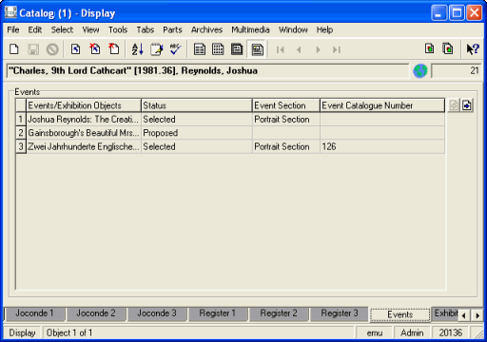Click the Event Section column header
Screen dimensions: 487x342
[286, 105]
